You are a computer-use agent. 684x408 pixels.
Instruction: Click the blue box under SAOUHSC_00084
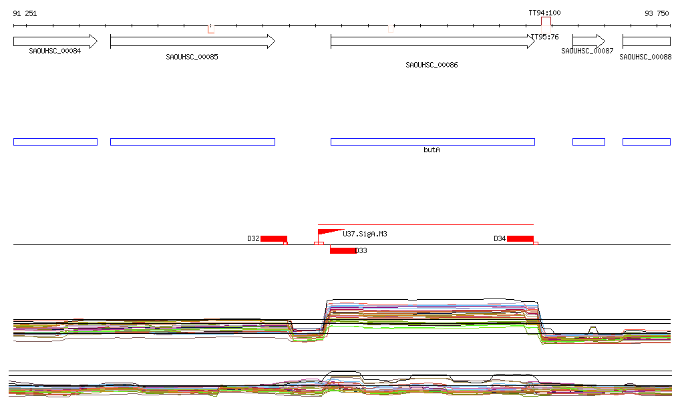coord(55,142)
